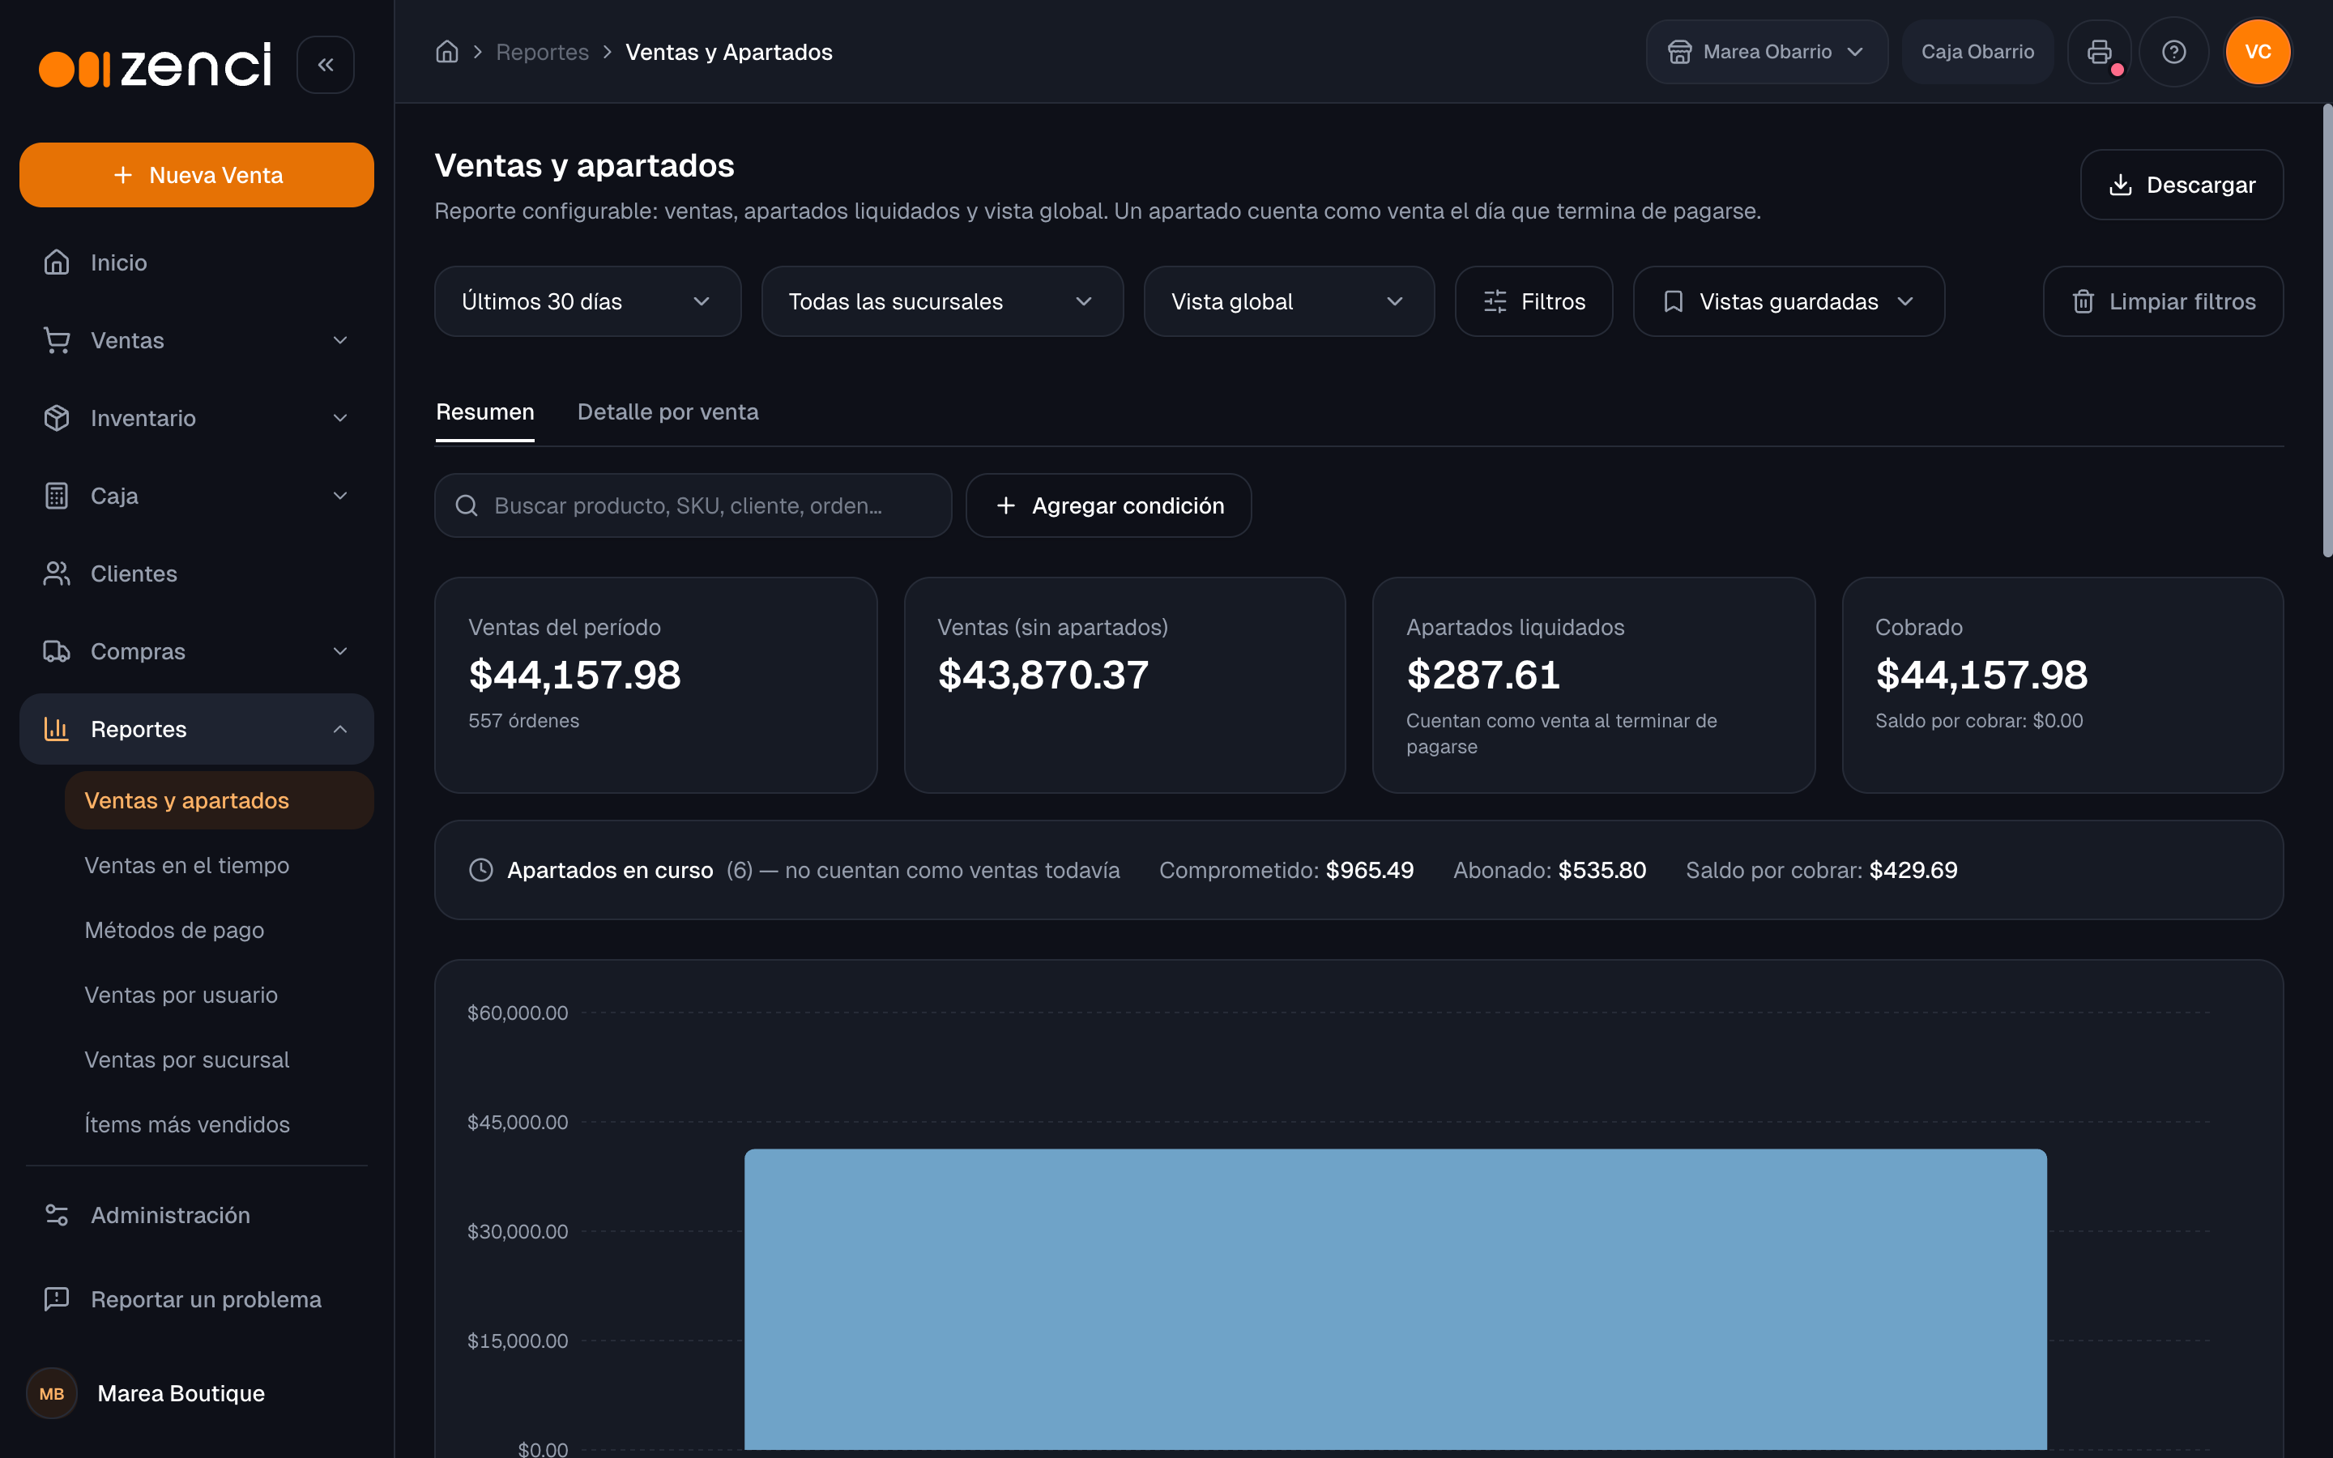Click Reportar un problema
This screenshot has height=1458, width=2333.
pos(197,1299)
